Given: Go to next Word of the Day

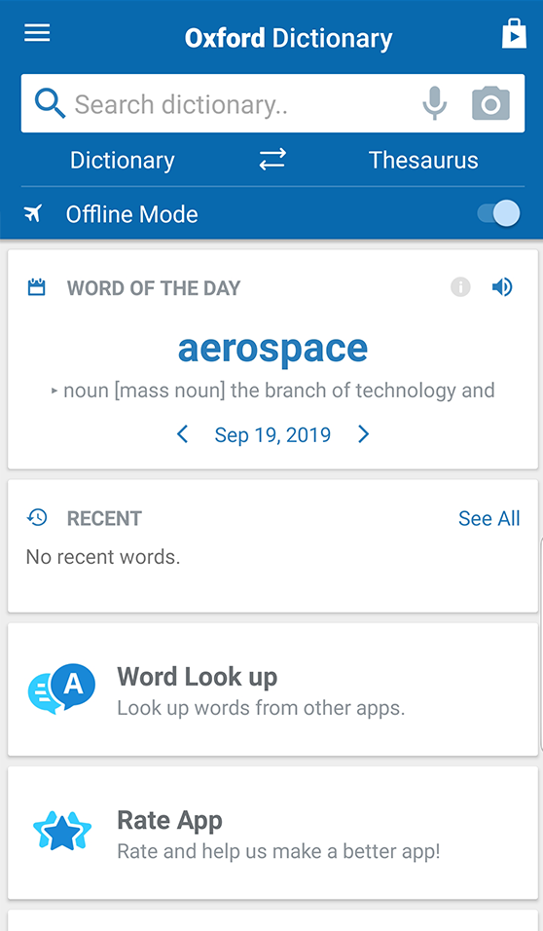Looking at the screenshot, I should click(363, 434).
